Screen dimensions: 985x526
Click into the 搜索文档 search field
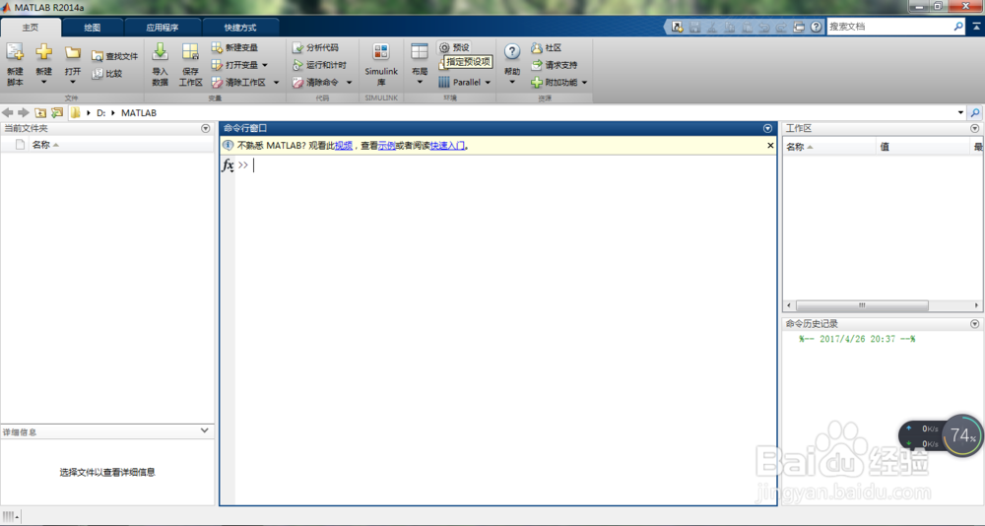coord(888,27)
